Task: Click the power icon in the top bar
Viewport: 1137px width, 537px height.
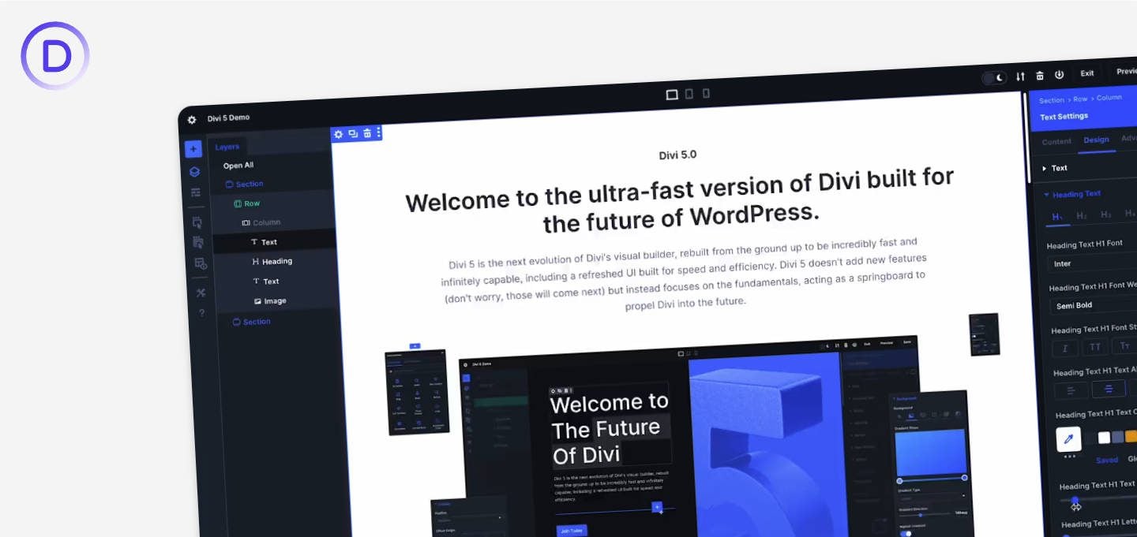Action: 1060,75
